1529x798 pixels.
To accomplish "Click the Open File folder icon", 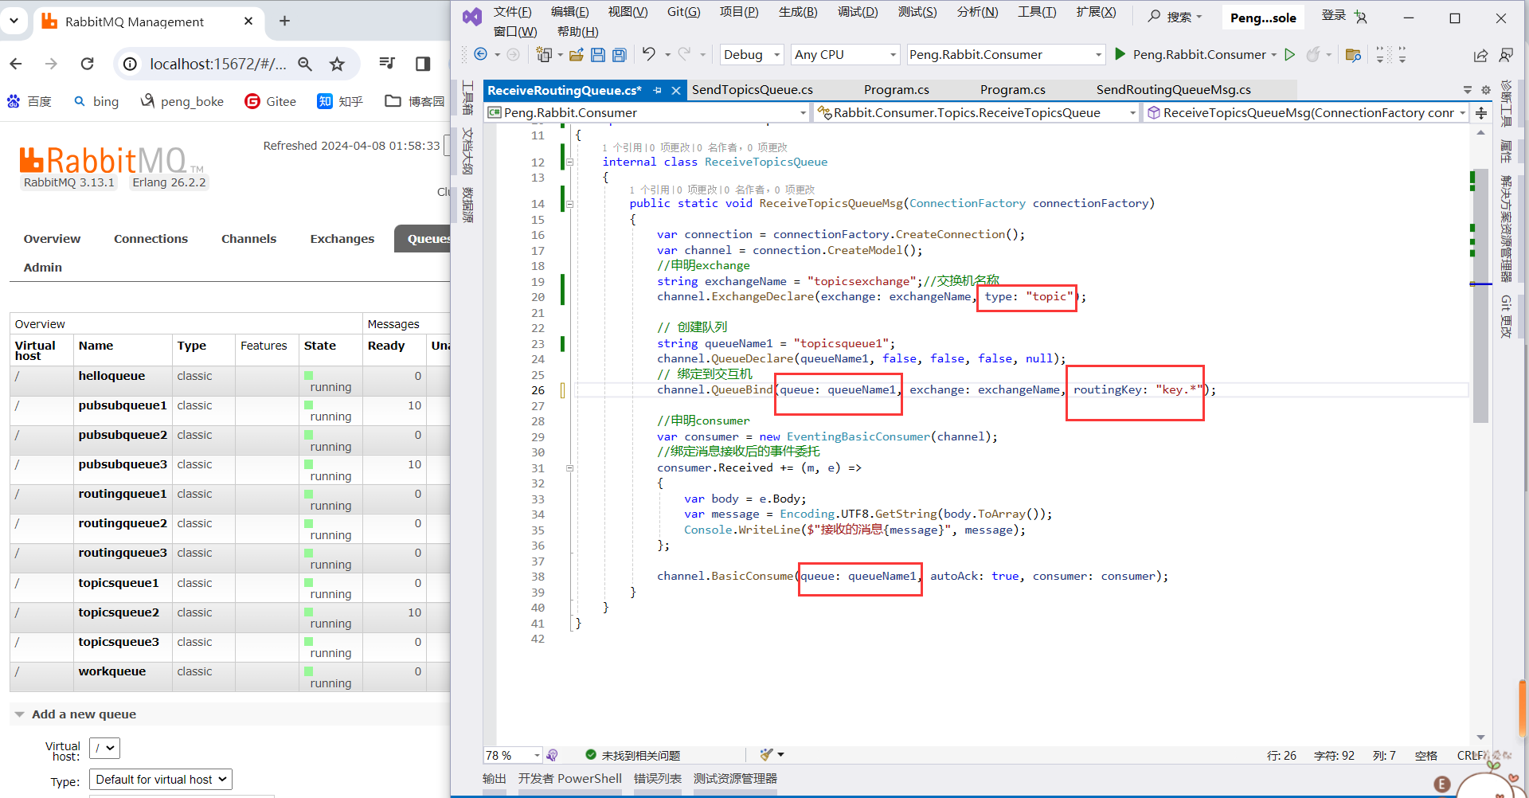I will (x=577, y=54).
